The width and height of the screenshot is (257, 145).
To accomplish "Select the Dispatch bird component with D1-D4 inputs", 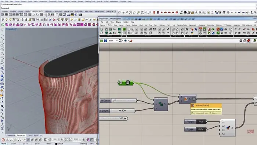I will pos(228,128).
